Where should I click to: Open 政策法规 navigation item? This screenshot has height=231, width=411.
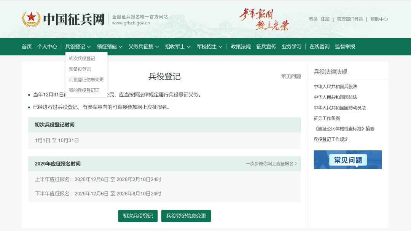point(241,47)
